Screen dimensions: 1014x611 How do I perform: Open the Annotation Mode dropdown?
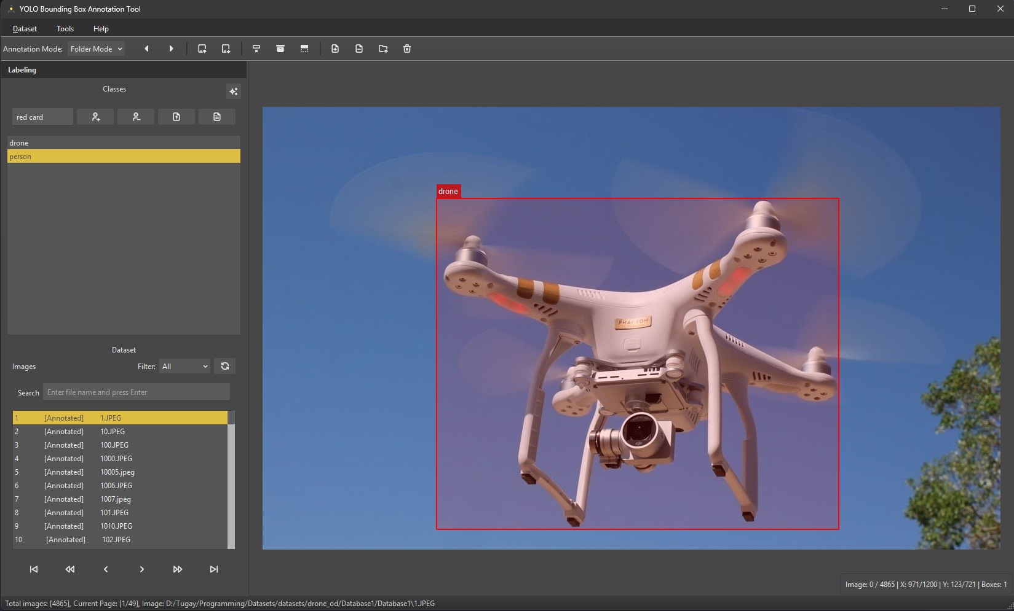coord(96,49)
